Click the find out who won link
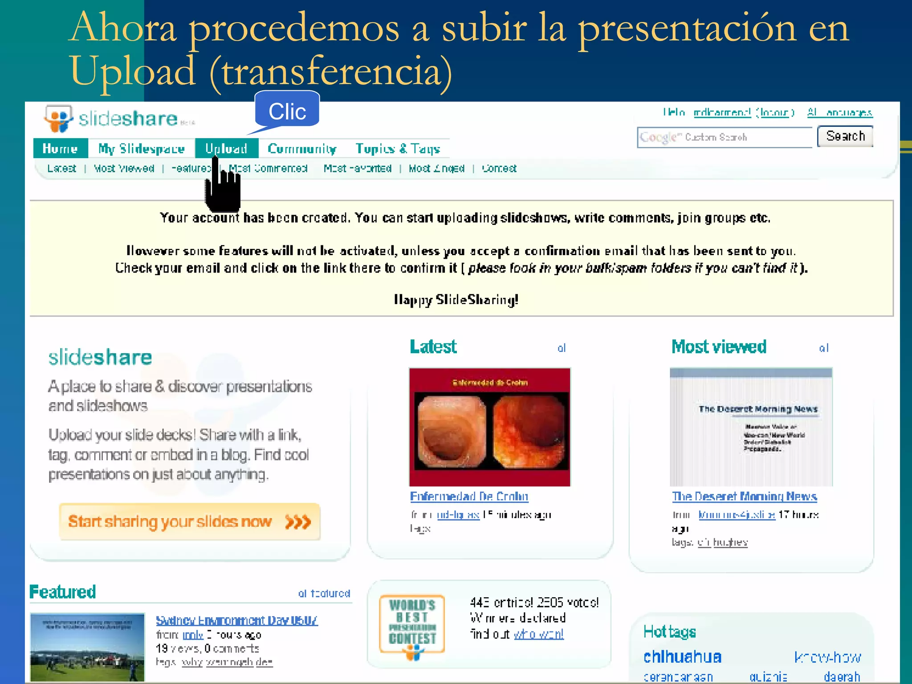The width and height of the screenshot is (912, 684). click(x=538, y=634)
